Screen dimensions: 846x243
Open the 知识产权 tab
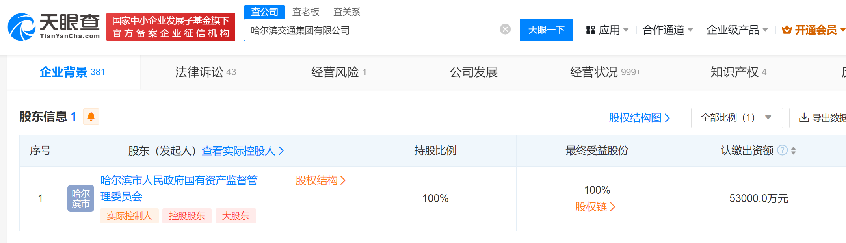738,72
